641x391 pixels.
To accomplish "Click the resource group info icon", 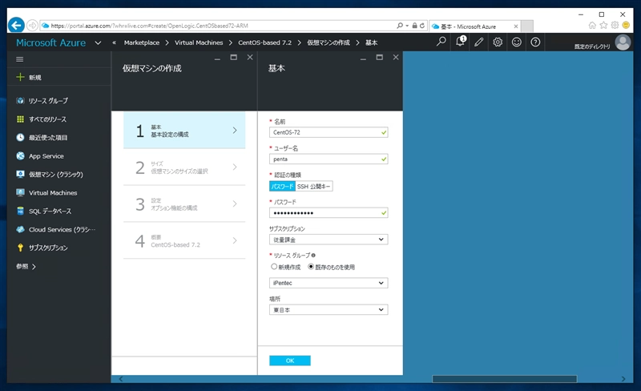I will click(313, 256).
